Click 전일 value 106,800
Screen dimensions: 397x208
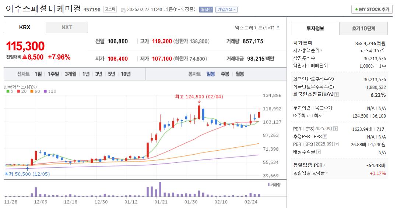pyautogui.click(x=117, y=41)
